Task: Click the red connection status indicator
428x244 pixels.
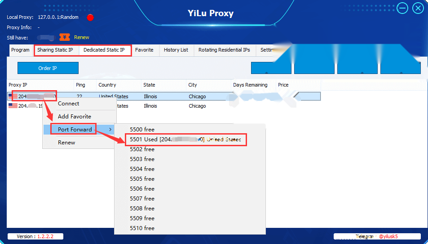Action: (x=90, y=17)
